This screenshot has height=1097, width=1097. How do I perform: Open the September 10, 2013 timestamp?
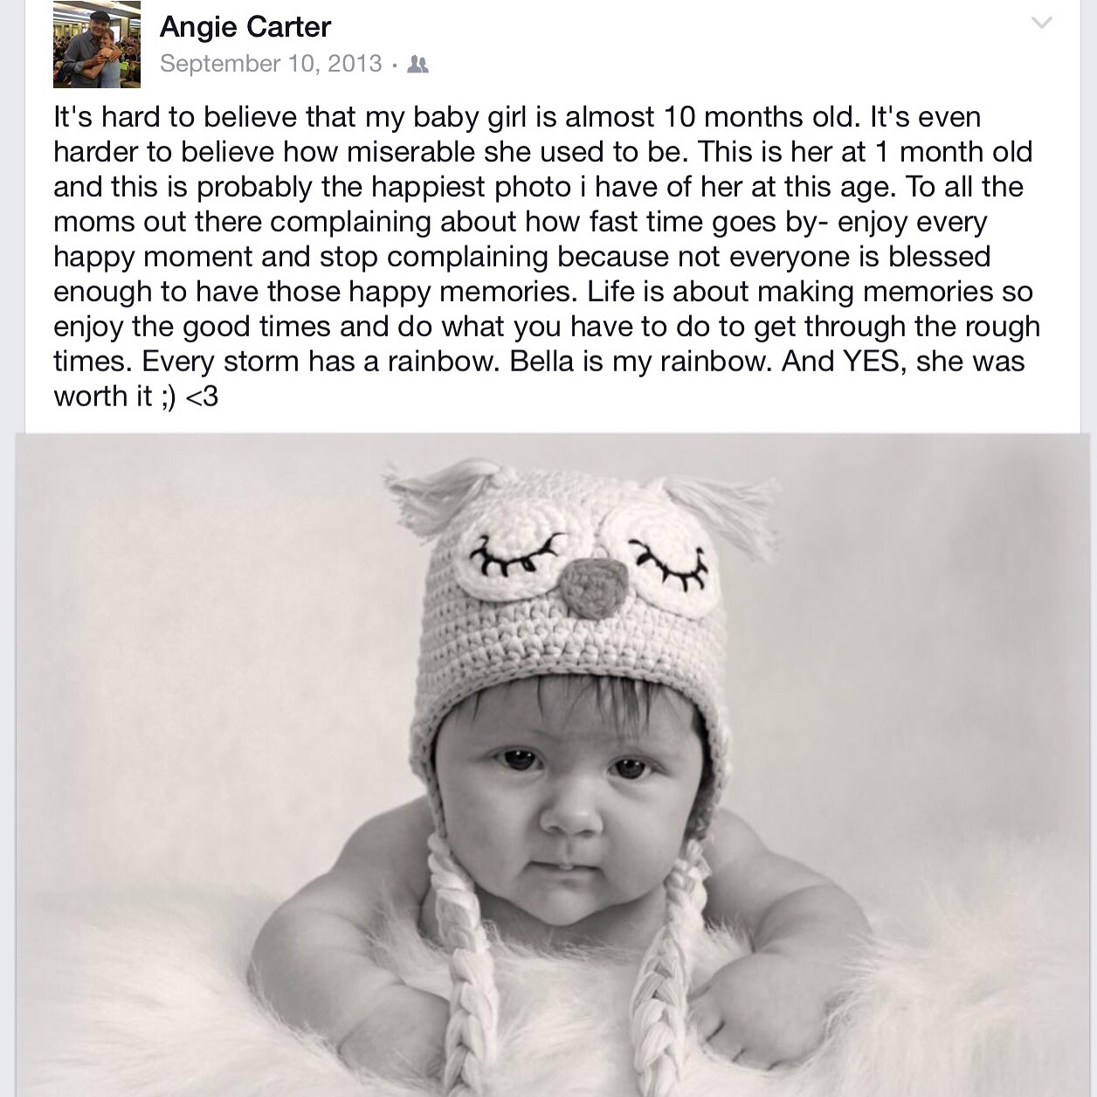click(x=271, y=64)
